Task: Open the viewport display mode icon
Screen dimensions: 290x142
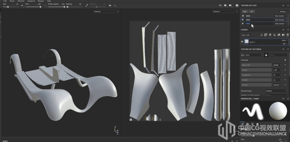Action: (x=220, y=5)
